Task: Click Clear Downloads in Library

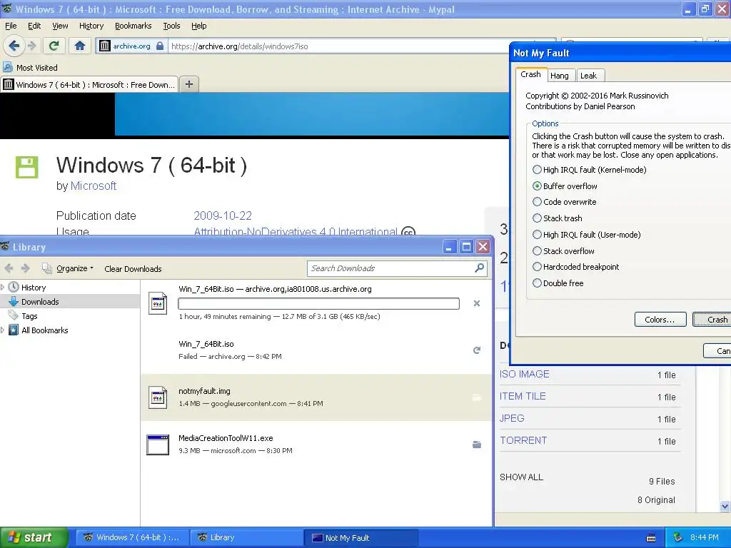Action: tap(133, 269)
